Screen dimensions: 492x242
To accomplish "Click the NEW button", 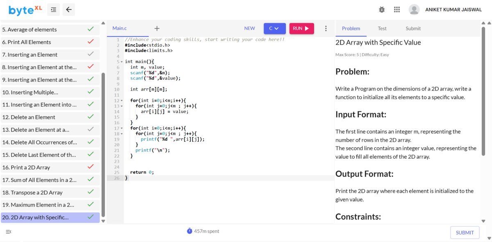I will [x=249, y=28].
